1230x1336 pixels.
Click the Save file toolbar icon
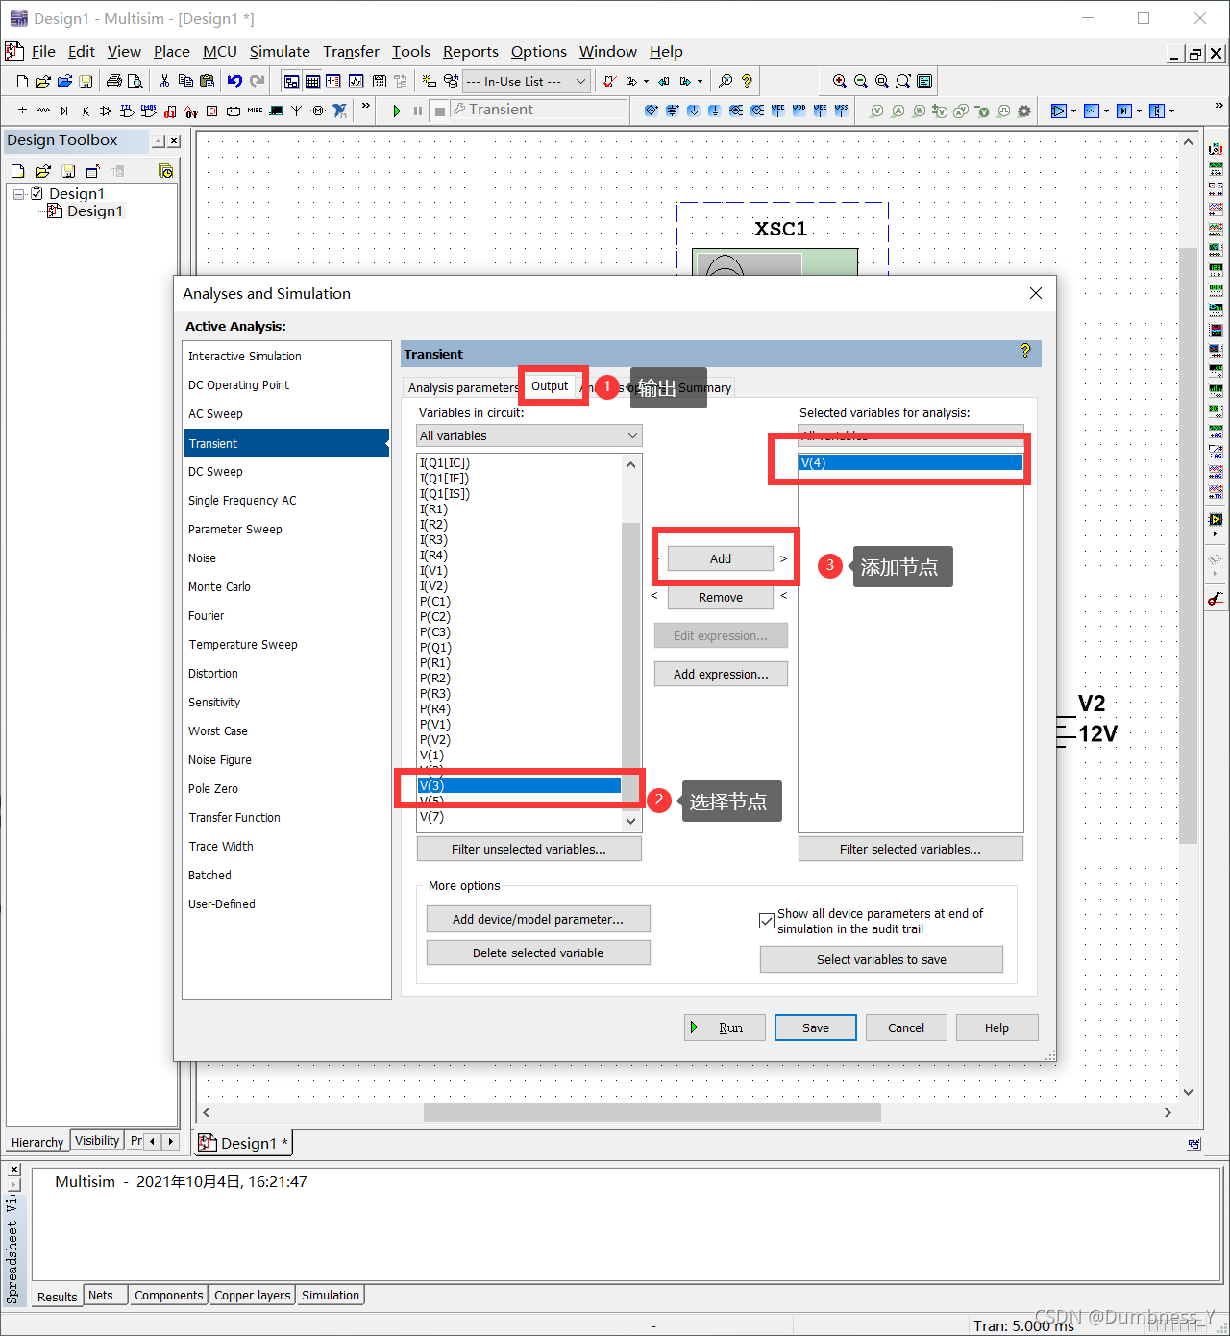(86, 82)
